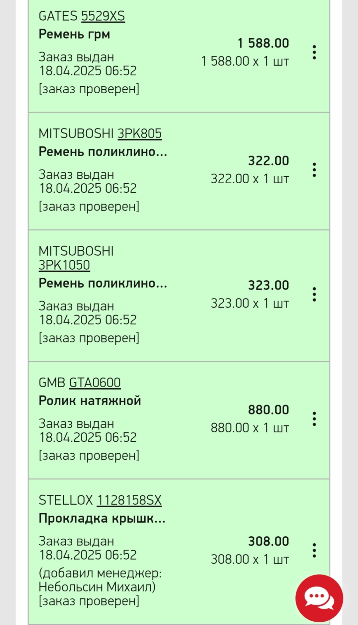Follow the 5529XS part number link
The image size is (358, 625).
103,16
